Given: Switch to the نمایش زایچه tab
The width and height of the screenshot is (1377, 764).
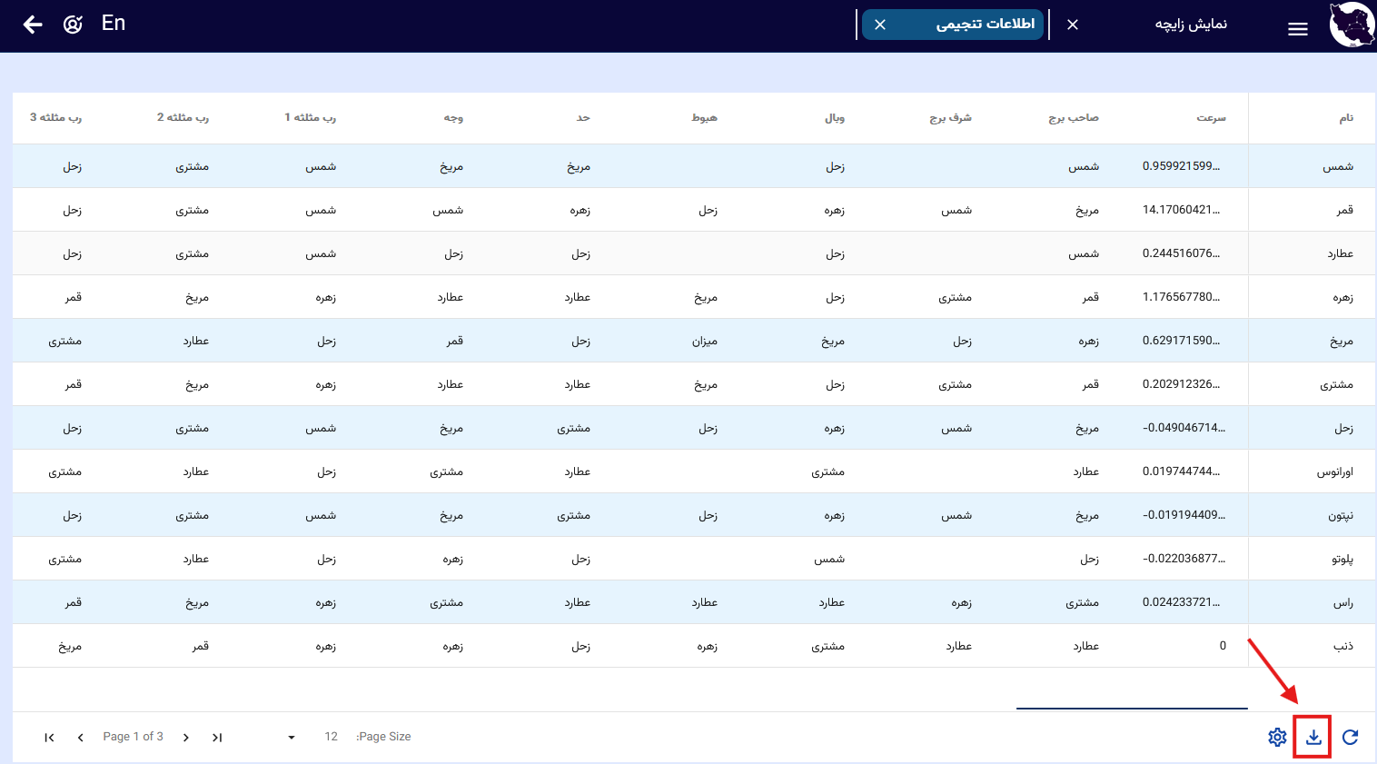Looking at the screenshot, I should (x=1190, y=25).
